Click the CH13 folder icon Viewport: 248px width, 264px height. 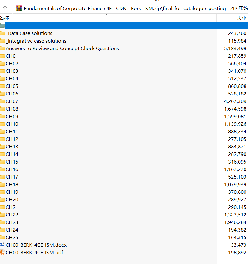pyautogui.click(x=2, y=147)
